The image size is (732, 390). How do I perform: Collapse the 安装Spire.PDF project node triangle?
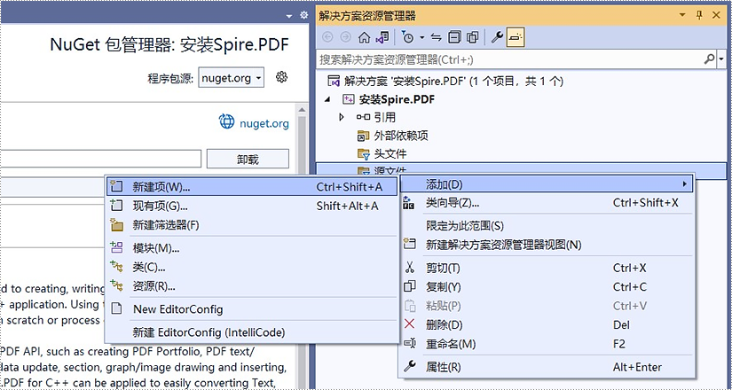[x=327, y=99]
